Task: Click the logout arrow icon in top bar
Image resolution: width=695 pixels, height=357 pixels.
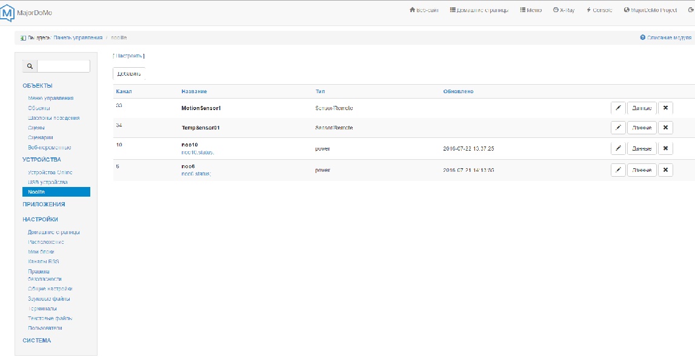Action: (691, 10)
